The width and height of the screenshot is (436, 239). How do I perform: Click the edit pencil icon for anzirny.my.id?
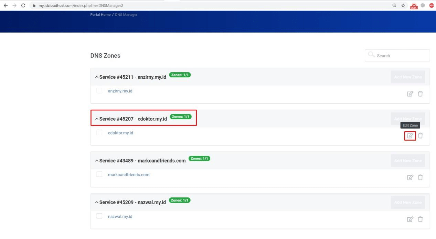[x=410, y=94]
